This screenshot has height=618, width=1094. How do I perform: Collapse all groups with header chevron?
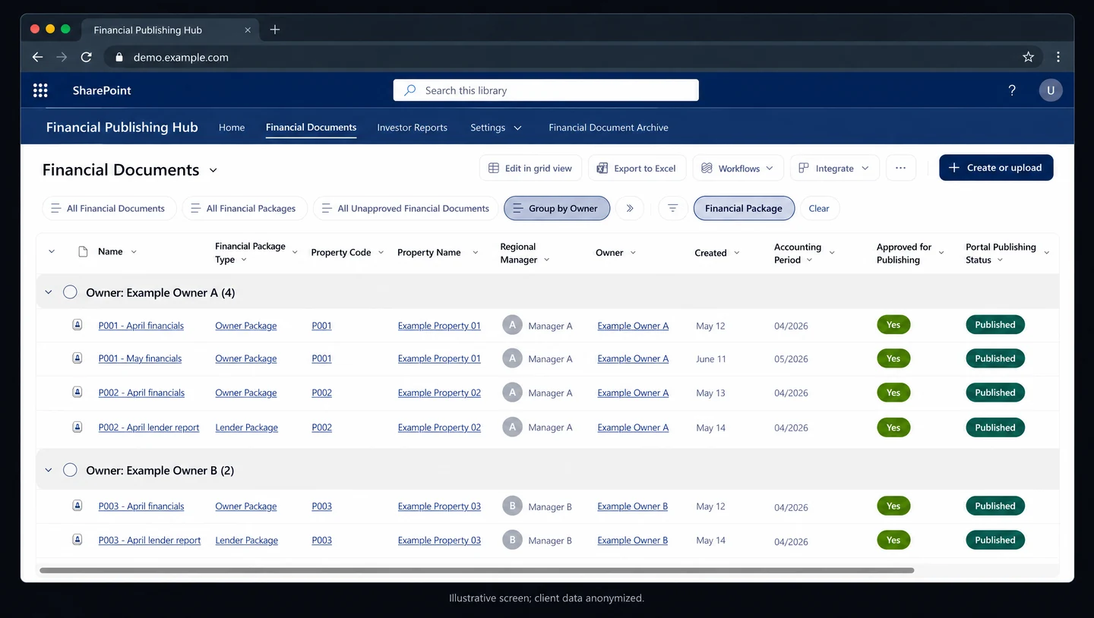52,252
